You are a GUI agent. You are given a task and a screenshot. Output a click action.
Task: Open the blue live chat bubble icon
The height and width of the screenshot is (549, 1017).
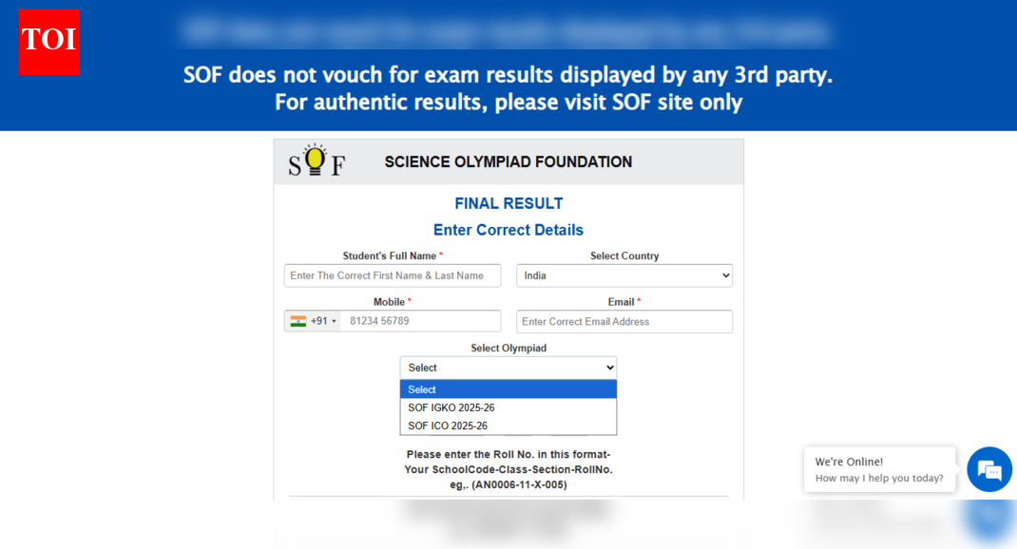click(988, 469)
